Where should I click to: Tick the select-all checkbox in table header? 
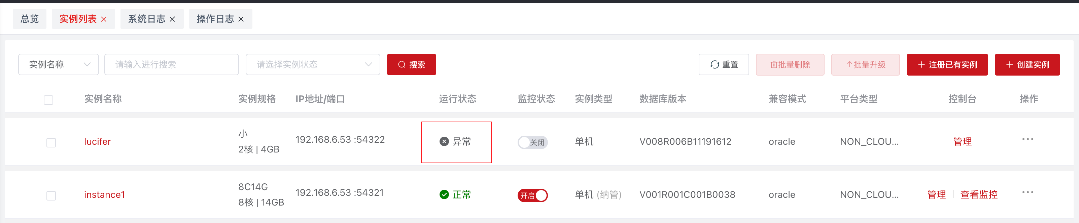click(48, 100)
